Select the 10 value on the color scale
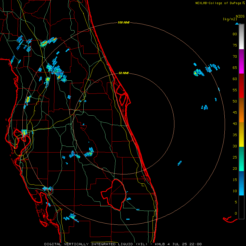Screen dimensions: 246x246 pos(235,191)
